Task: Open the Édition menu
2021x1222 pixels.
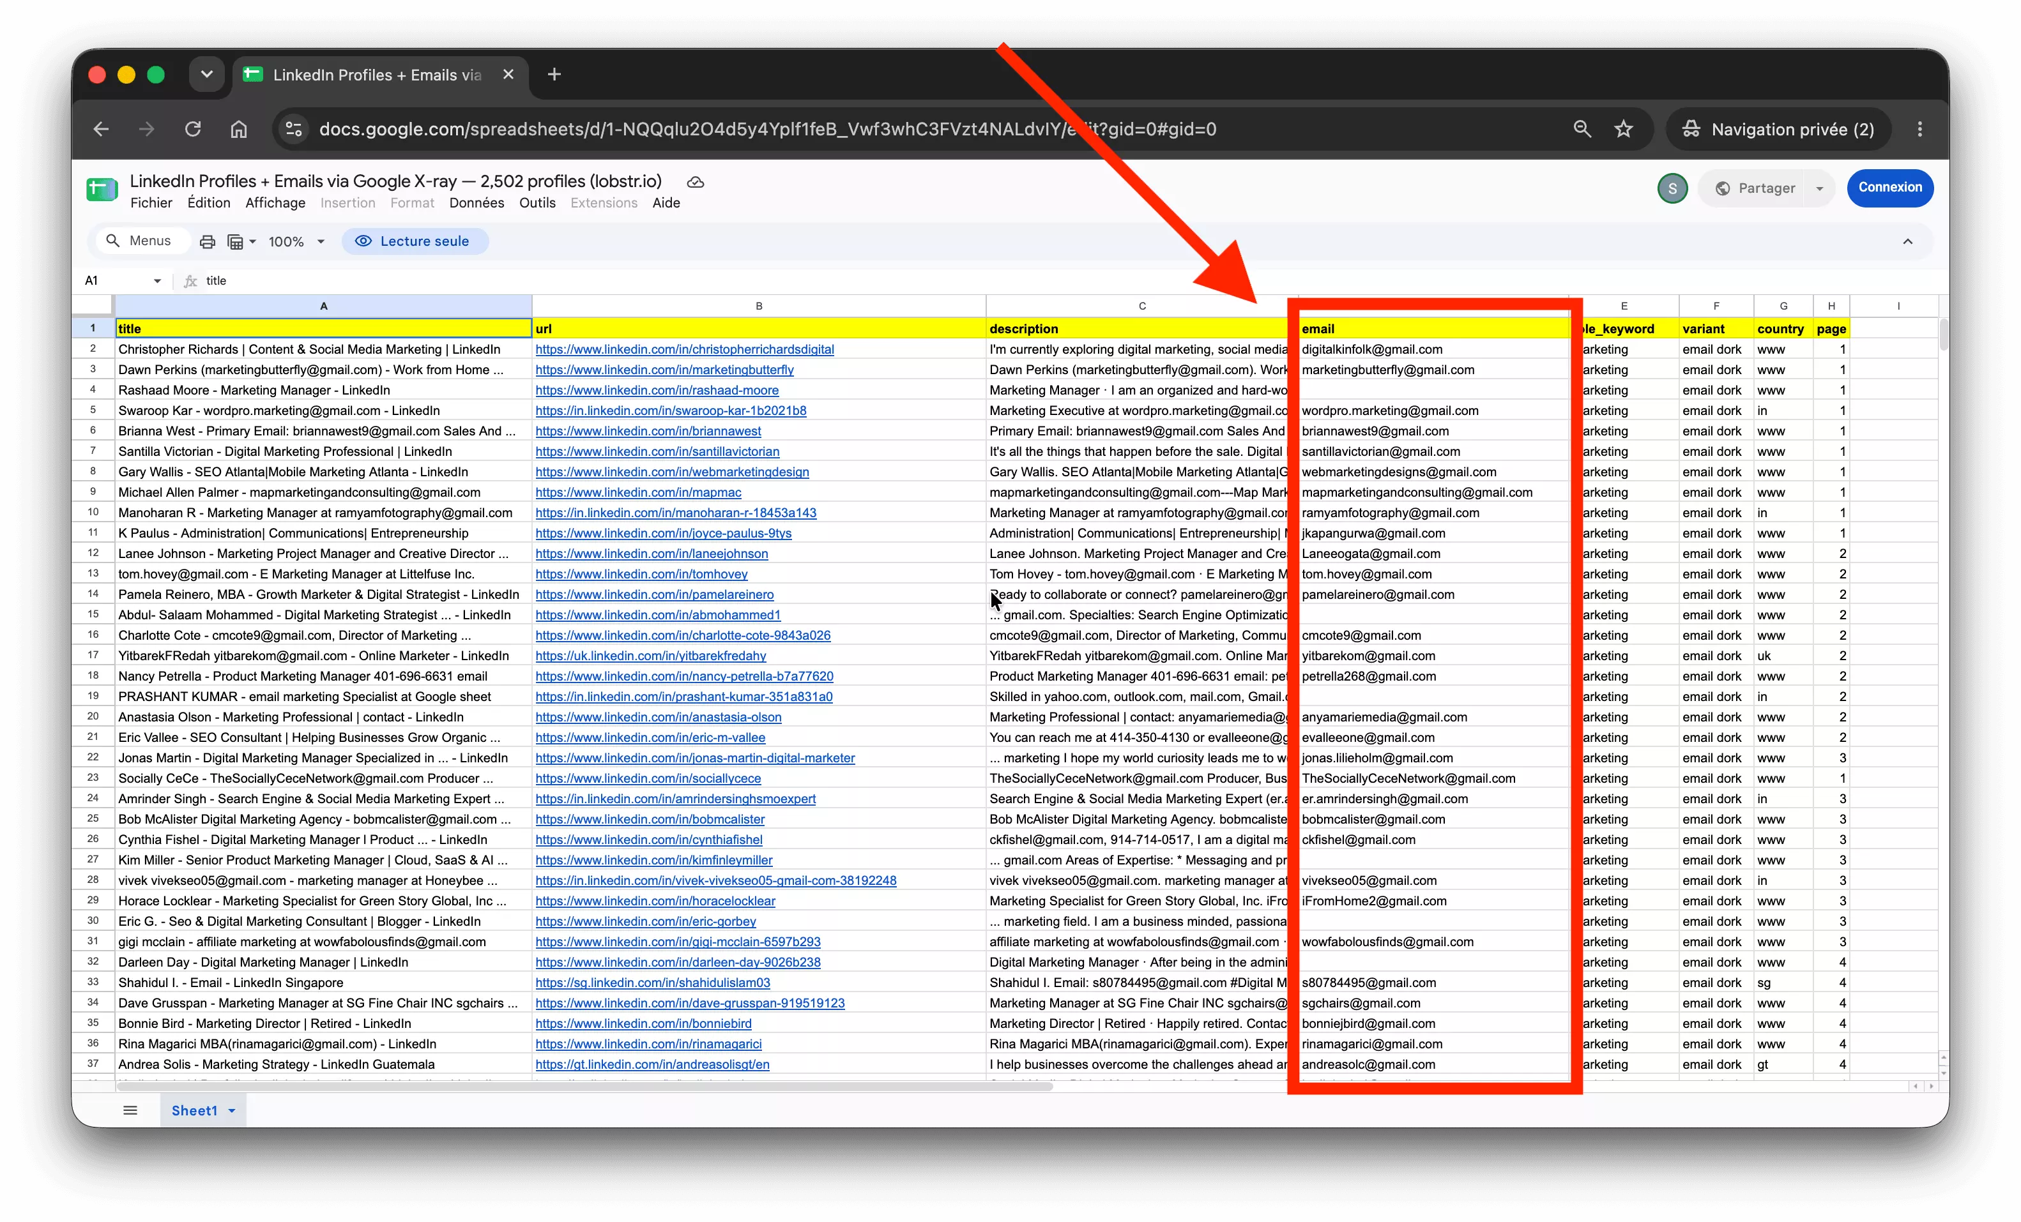Action: pyautogui.click(x=209, y=203)
